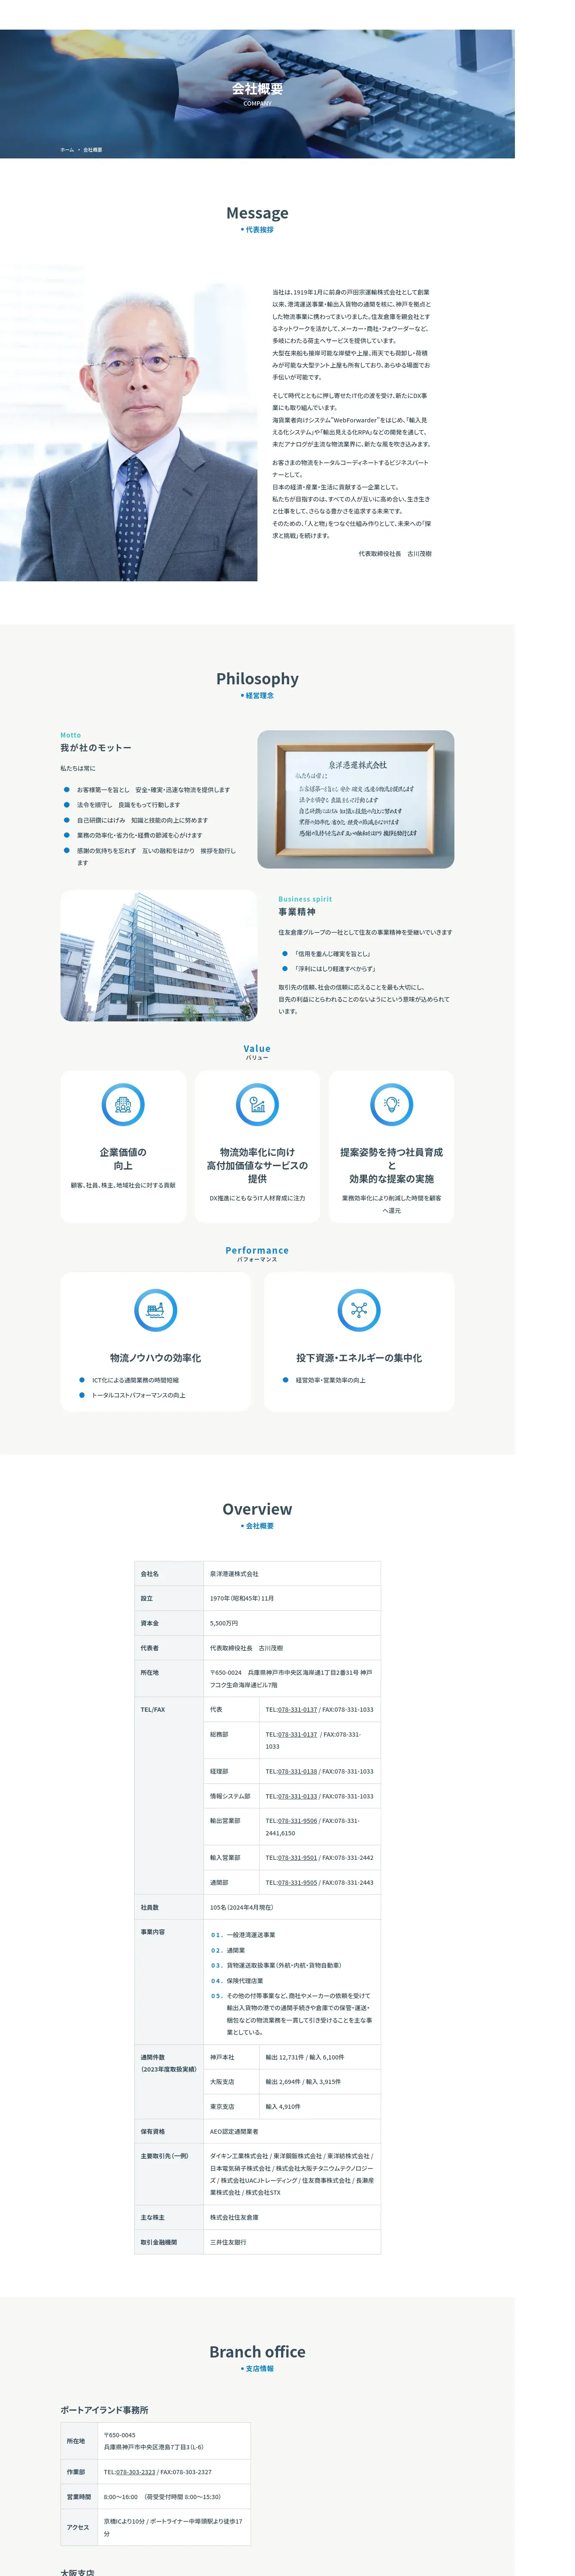Click the 会社概要 hero title
Viewport: 575px width, 2576px height.
coord(257,89)
